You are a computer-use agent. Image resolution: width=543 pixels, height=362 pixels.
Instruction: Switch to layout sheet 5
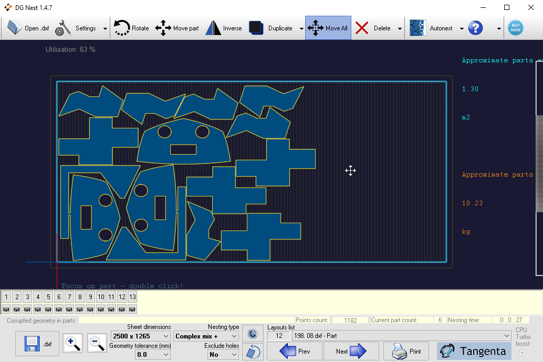coord(48,297)
